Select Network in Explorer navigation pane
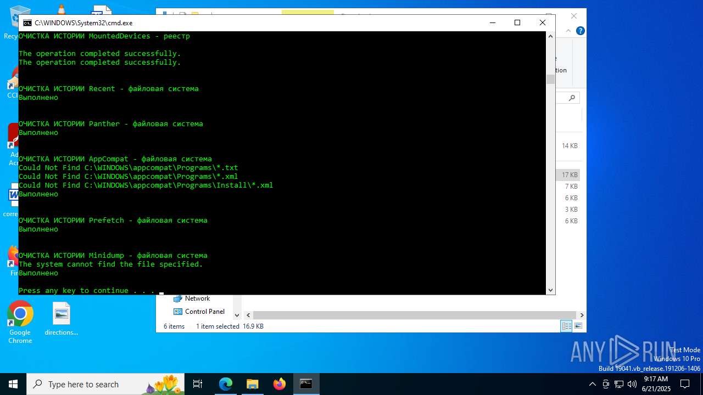 click(197, 298)
